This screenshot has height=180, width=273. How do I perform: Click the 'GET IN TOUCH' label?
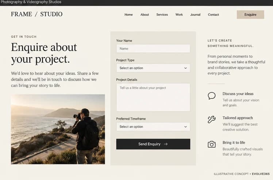(24, 37)
